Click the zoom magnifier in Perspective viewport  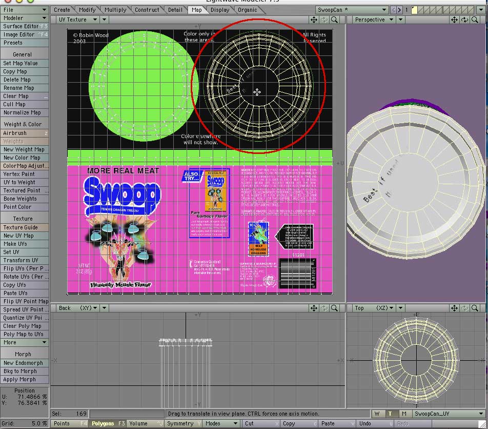475,19
